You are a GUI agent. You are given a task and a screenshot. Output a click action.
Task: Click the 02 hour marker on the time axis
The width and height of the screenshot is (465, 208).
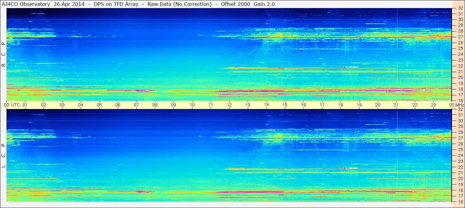pyautogui.click(x=44, y=105)
